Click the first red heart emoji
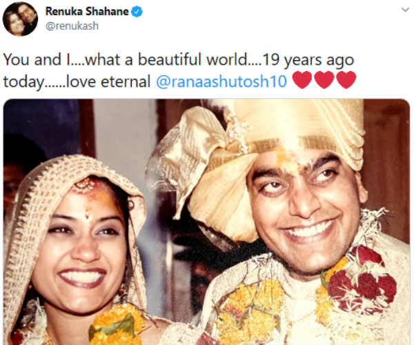 [303, 80]
